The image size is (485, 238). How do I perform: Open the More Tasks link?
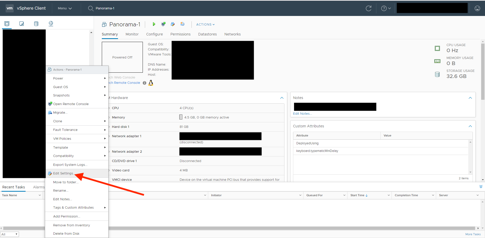click(x=473, y=234)
